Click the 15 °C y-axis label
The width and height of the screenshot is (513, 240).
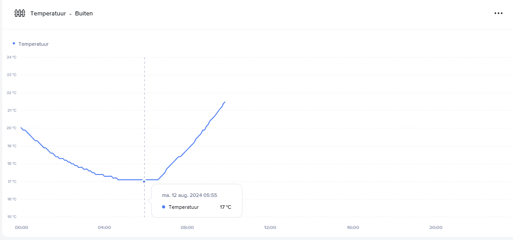(x=11, y=217)
